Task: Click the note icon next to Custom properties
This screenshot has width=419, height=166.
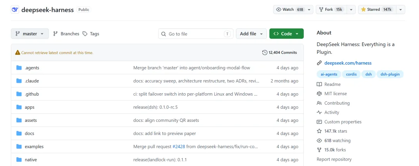Action: (x=319, y=122)
